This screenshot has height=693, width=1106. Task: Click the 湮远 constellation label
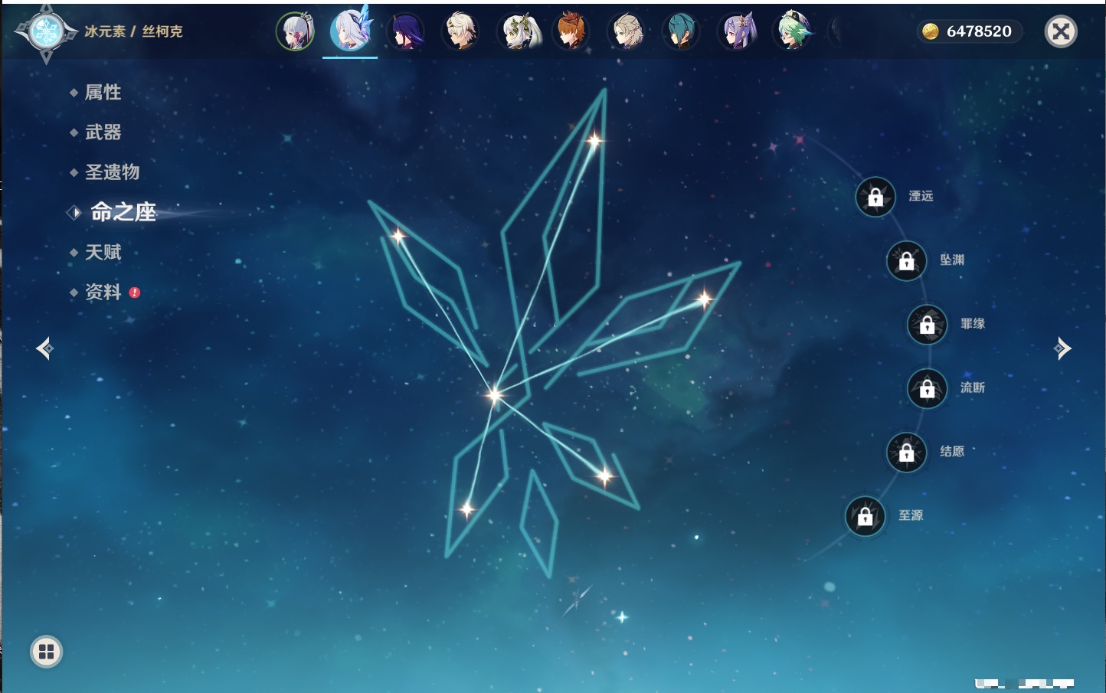pos(921,196)
